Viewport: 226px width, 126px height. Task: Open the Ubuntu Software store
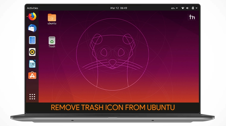32,76
